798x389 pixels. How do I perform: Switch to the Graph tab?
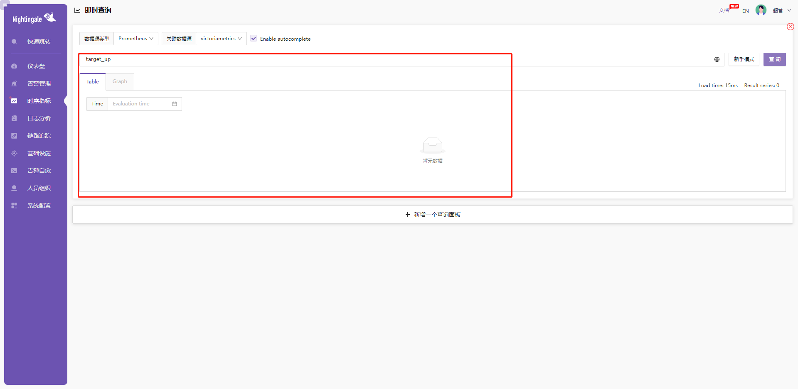coord(120,81)
